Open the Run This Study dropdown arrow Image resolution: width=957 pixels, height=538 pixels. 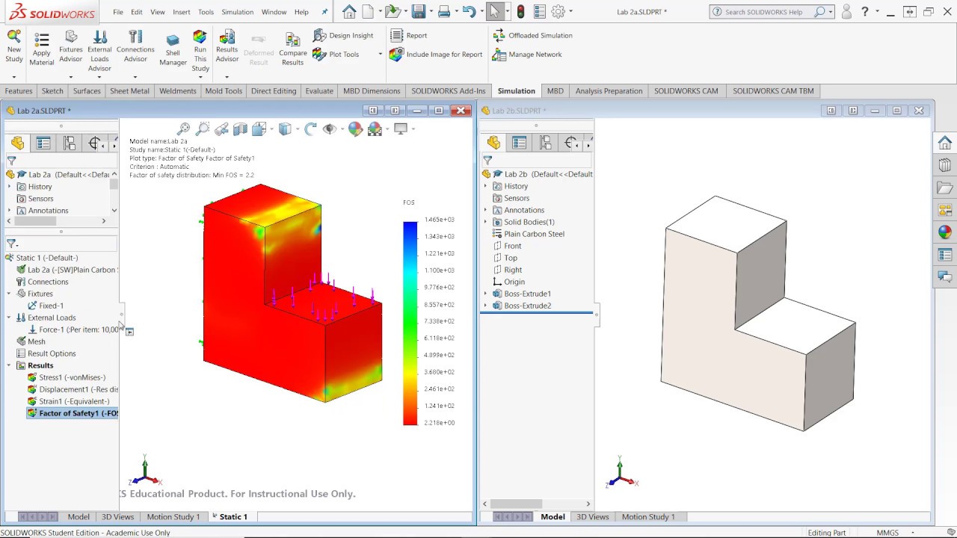200,77
